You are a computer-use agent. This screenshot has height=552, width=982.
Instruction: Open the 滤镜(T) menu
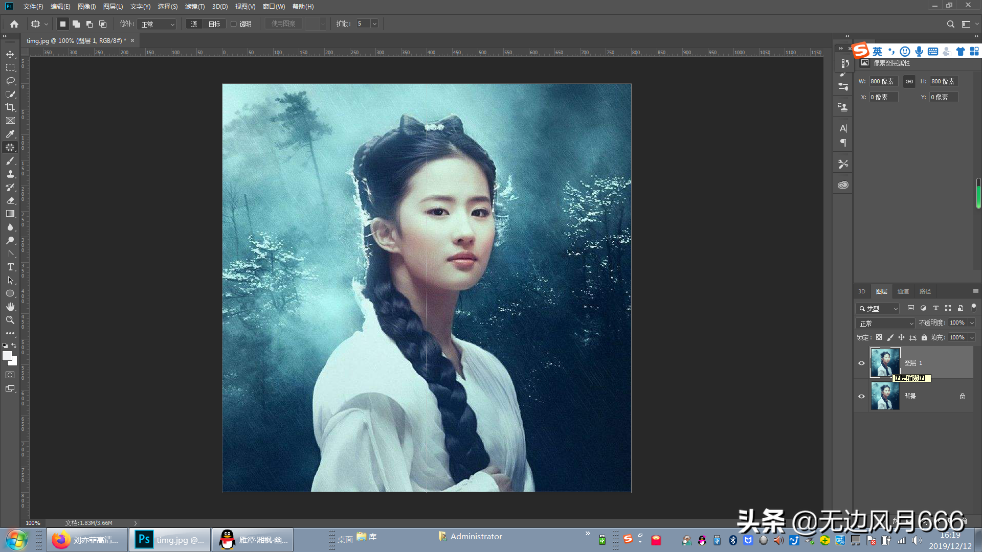coord(194,7)
